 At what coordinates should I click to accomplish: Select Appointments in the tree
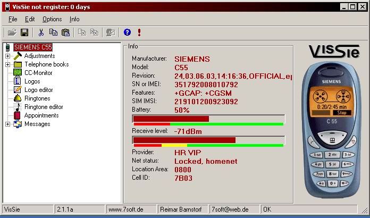coord(41,115)
